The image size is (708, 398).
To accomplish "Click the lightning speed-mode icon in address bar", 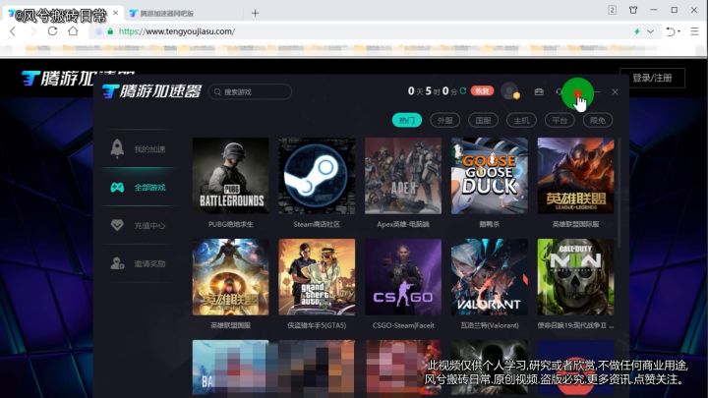I will (636, 31).
